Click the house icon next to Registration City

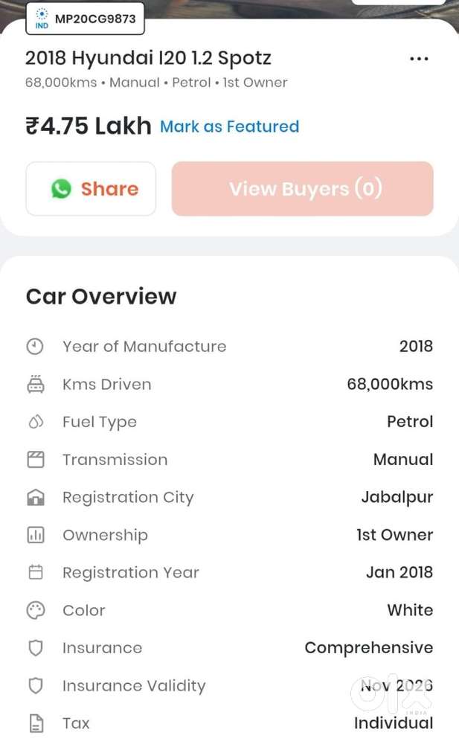[x=35, y=496]
